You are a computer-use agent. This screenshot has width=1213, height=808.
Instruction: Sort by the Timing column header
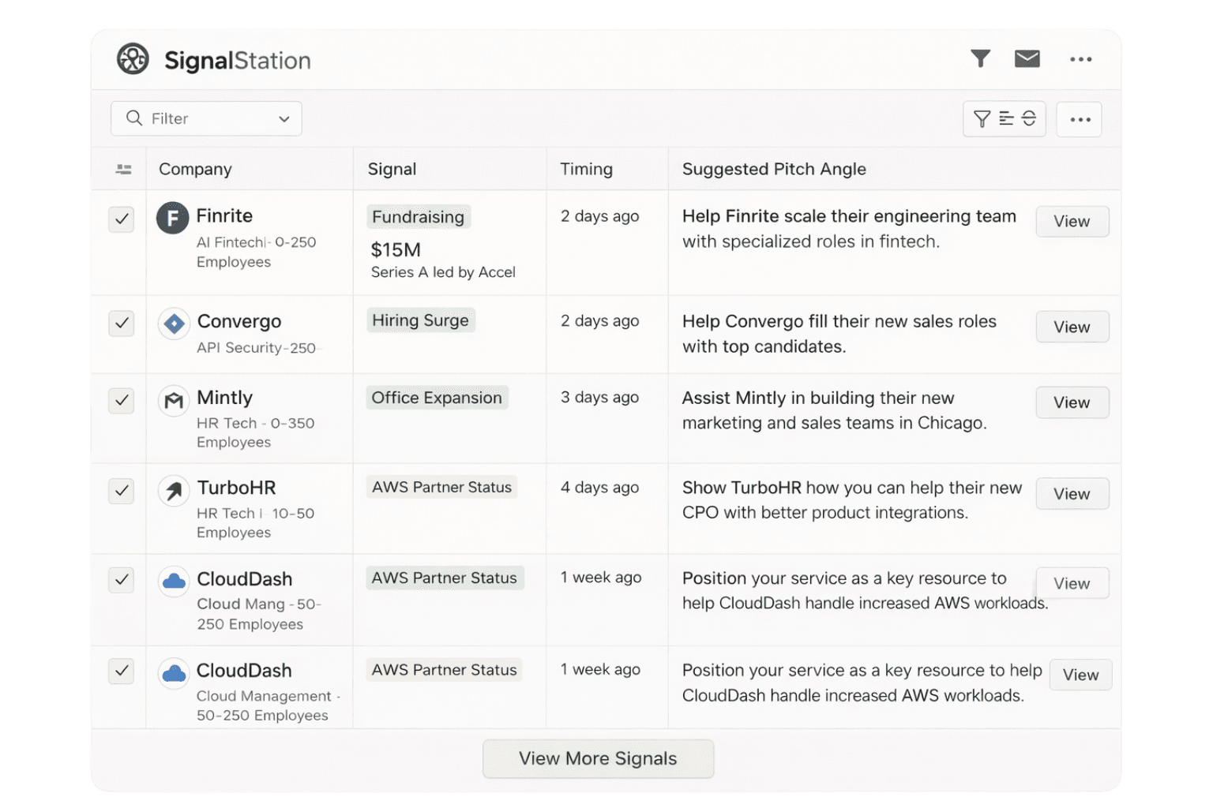click(x=586, y=169)
